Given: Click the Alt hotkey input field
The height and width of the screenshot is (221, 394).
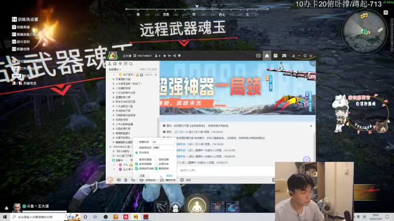Looking at the screenshot, I should click(163, 142).
